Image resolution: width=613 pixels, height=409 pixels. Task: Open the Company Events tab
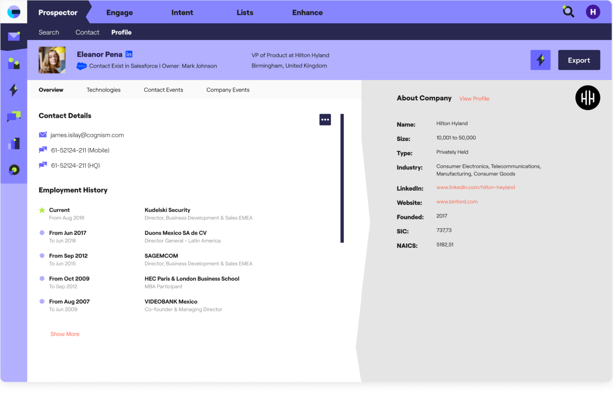(x=228, y=90)
